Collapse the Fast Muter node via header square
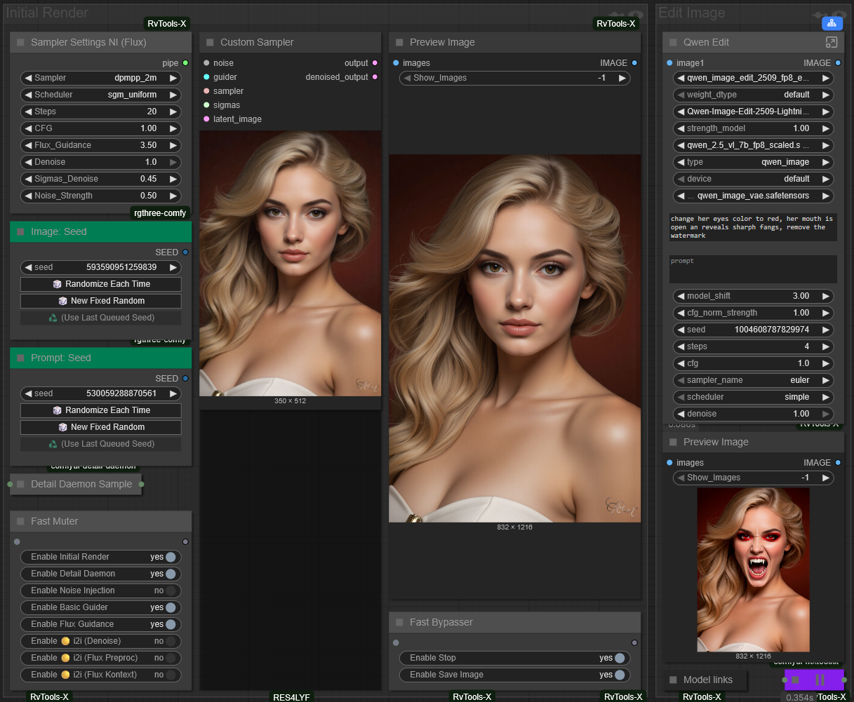 [x=20, y=522]
